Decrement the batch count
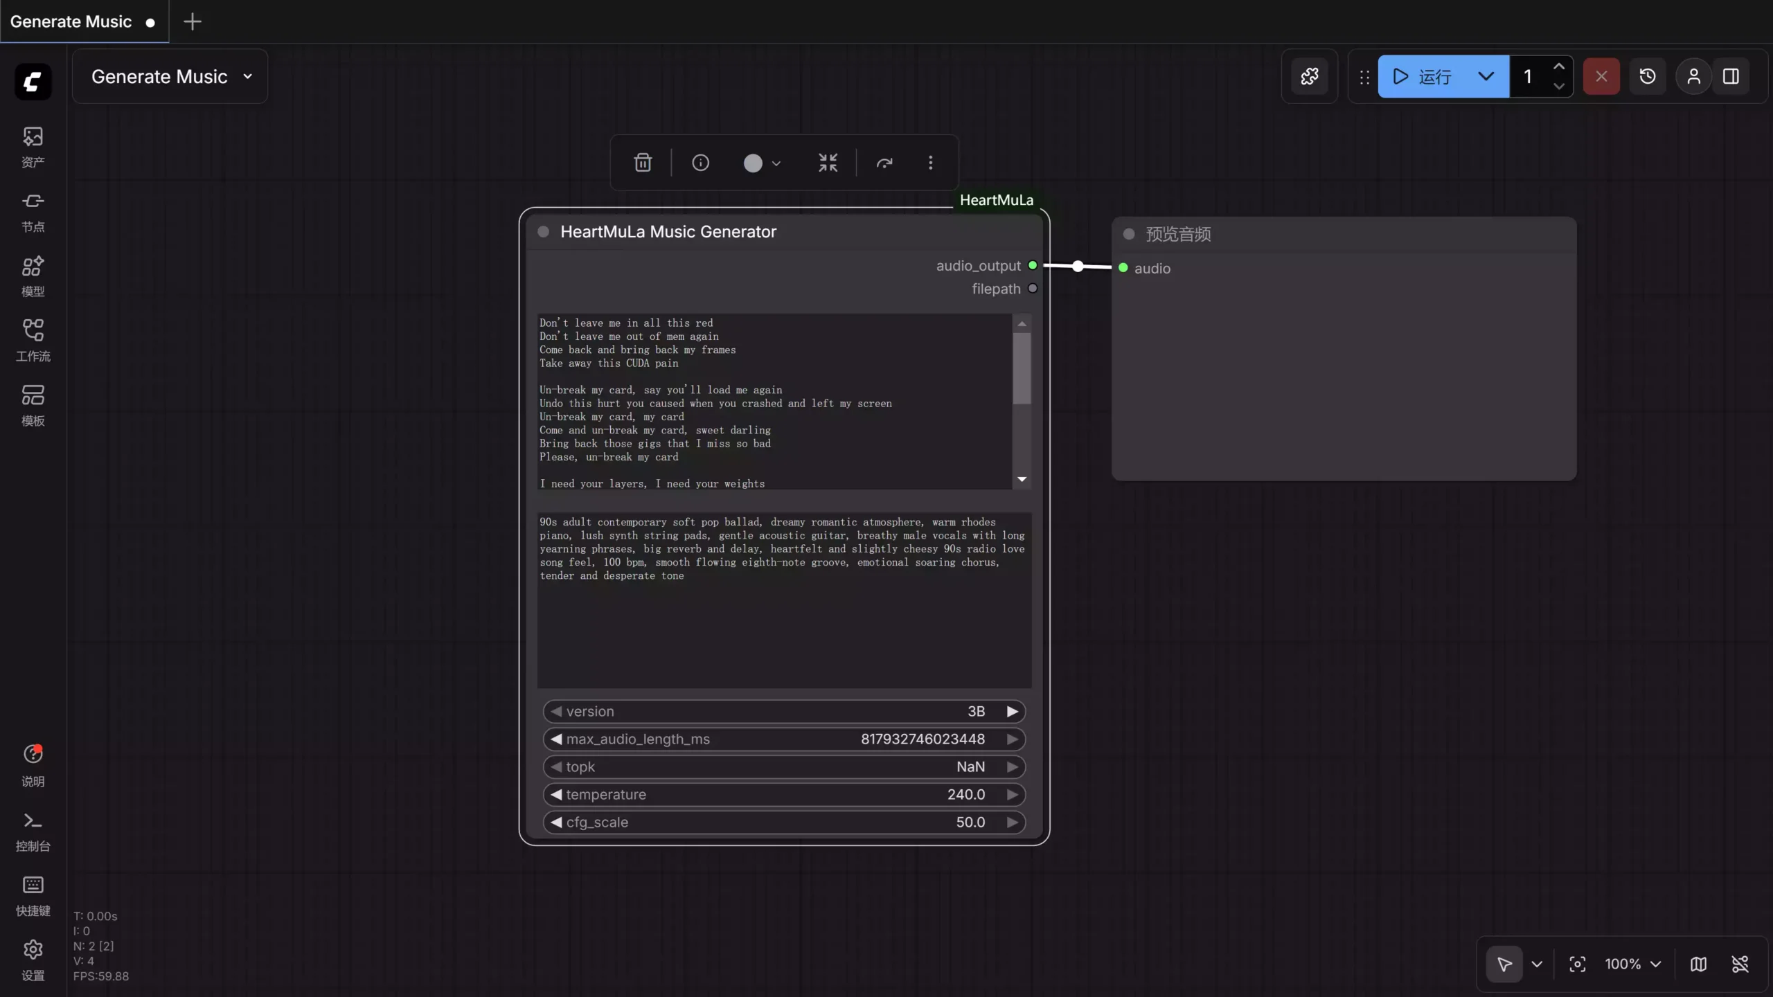This screenshot has width=1773, height=997. click(x=1558, y=87)
